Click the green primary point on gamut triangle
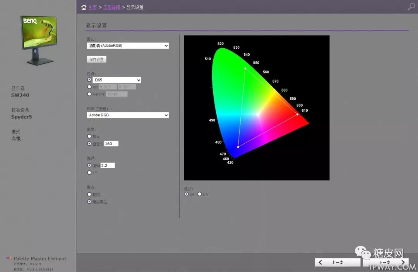Screen dimensions: 418x272 click(x=245, y=68)
